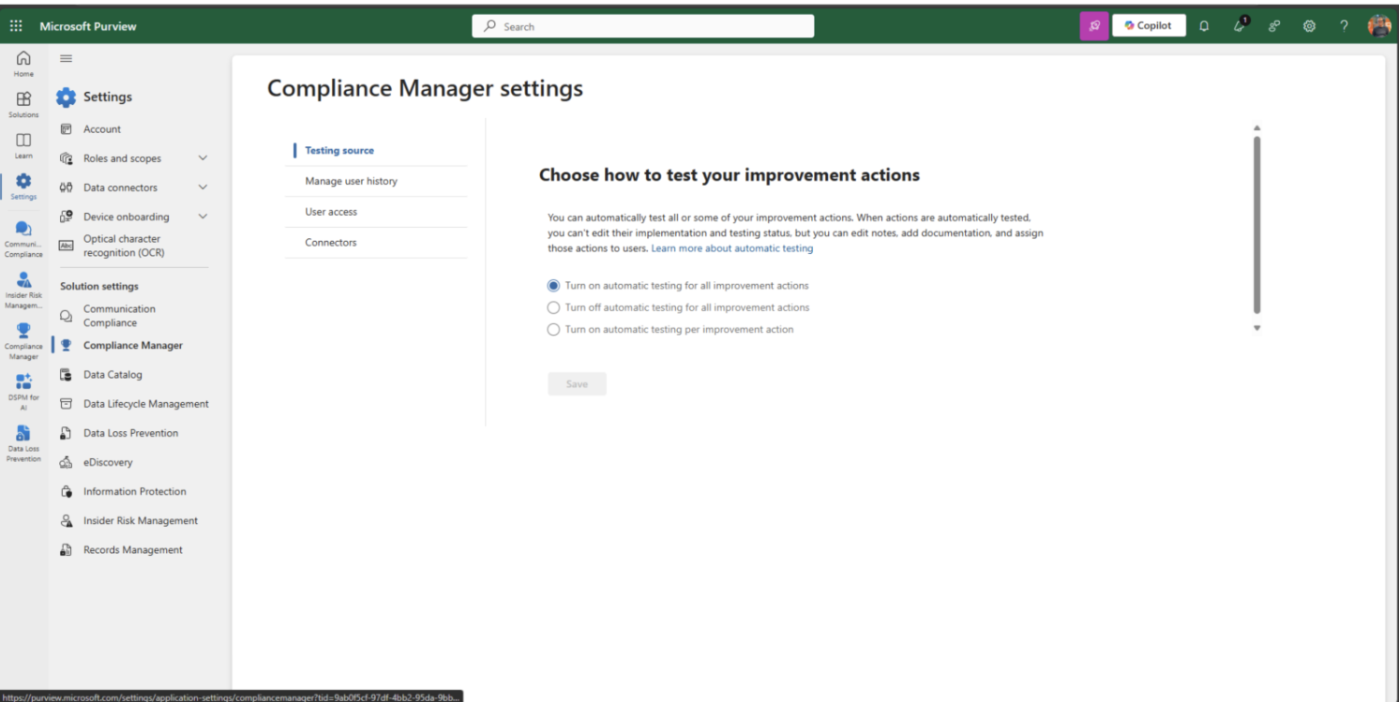The image size is (1399, 702).
Task: Open Solutions in the left rail
Action: [23, 104]
